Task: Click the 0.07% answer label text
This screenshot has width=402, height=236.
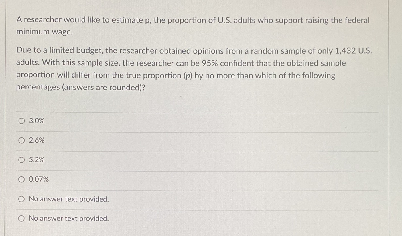Action: tap(39, 179)
